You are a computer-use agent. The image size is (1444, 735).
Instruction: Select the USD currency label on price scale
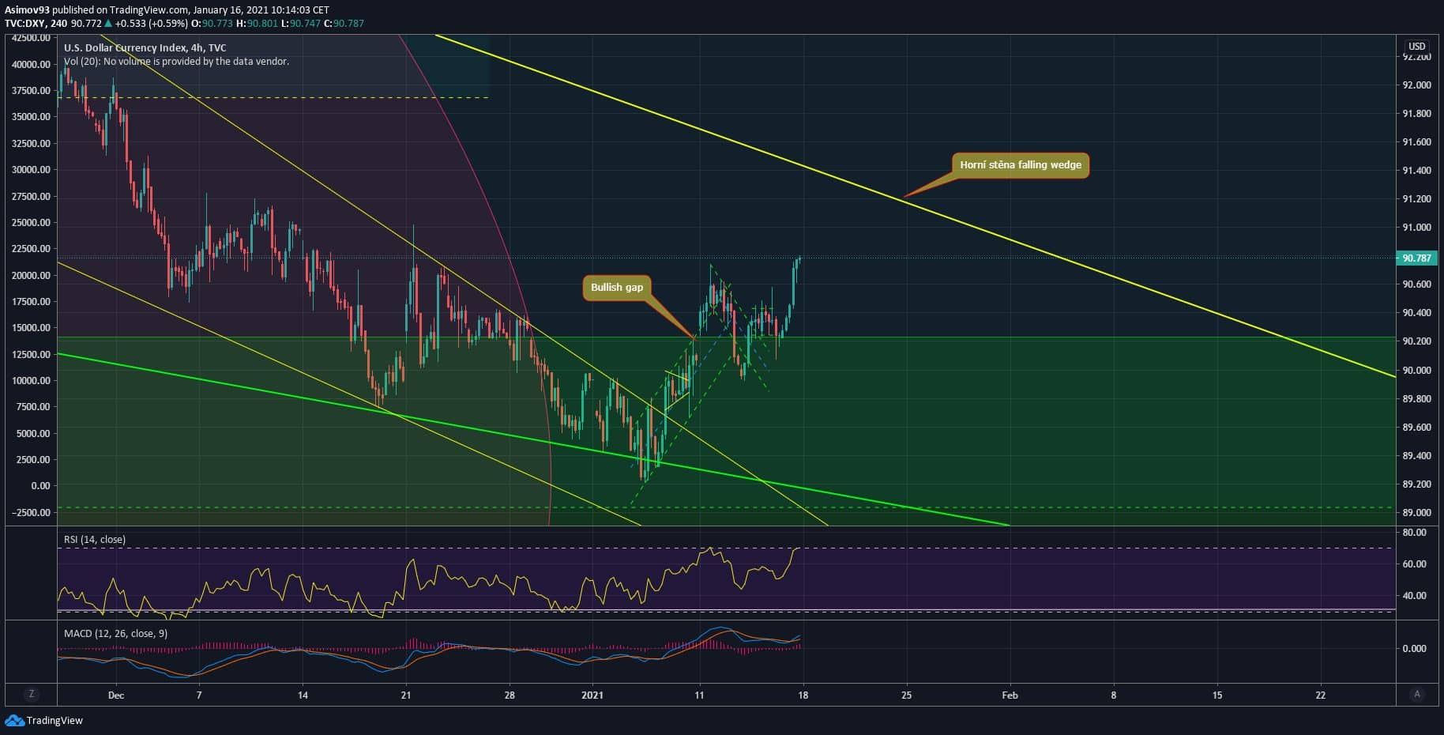click(x=1416, y=47)
